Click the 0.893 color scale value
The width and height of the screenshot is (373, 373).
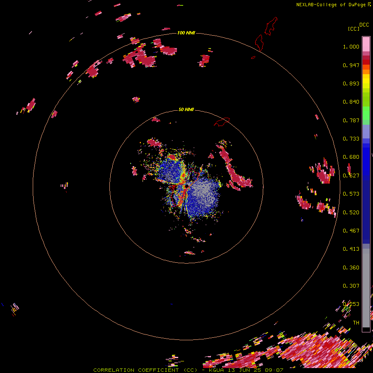(351, 83)
